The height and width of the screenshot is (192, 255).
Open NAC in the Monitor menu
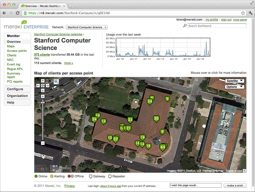10,60
